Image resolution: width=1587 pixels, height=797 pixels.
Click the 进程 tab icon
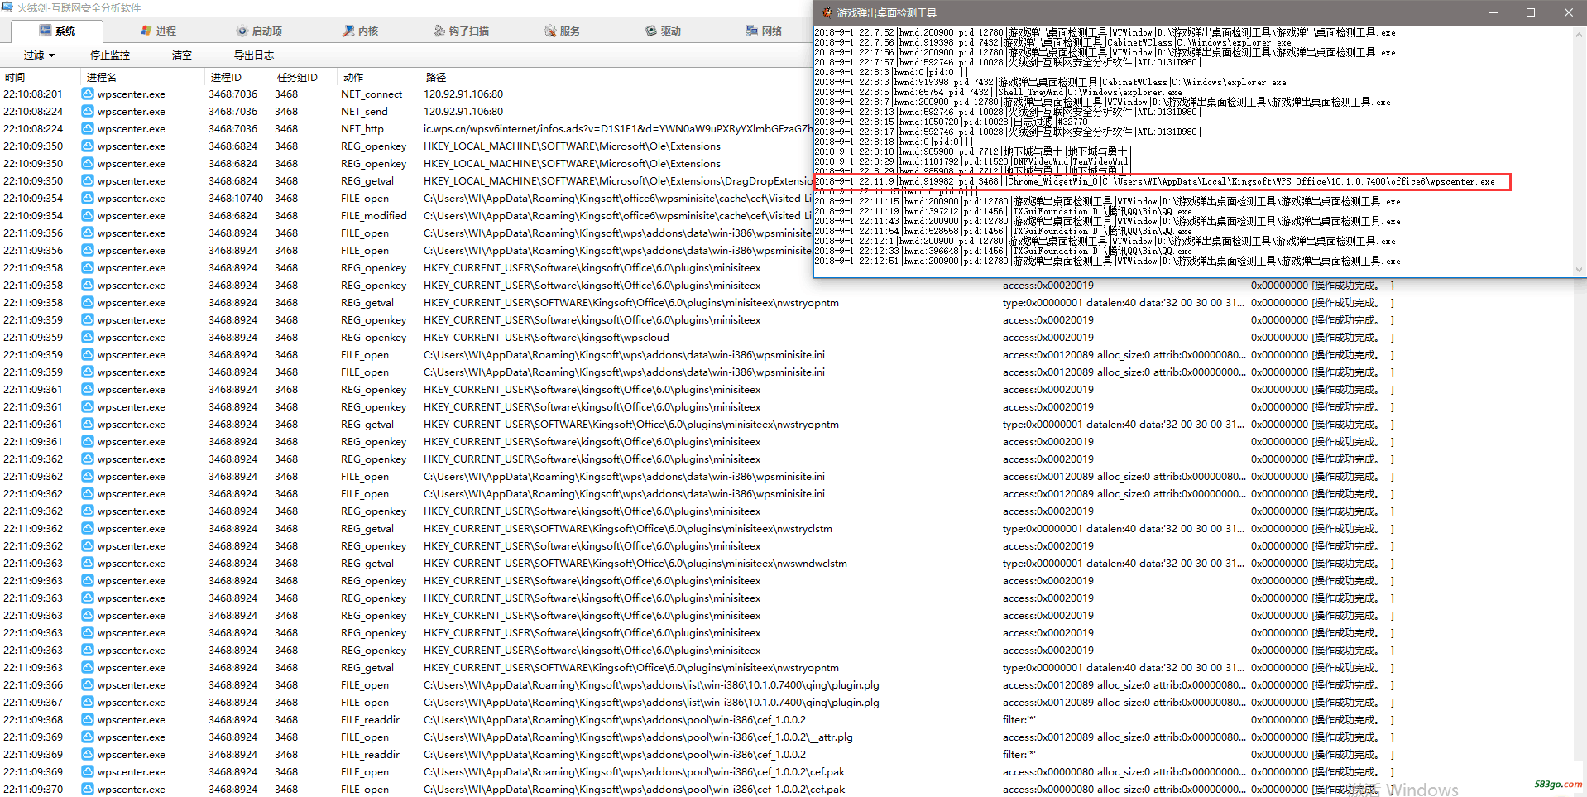click(x=146, y=31)
